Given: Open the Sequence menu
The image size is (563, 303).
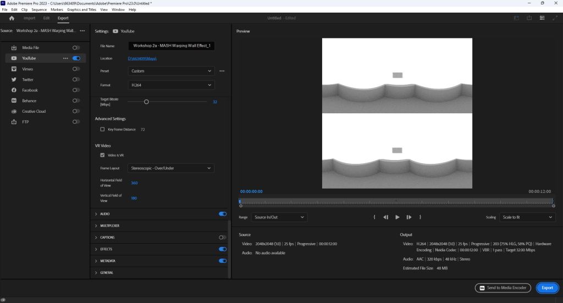Looking at the screenshot, I should click(x=39, y=10).
